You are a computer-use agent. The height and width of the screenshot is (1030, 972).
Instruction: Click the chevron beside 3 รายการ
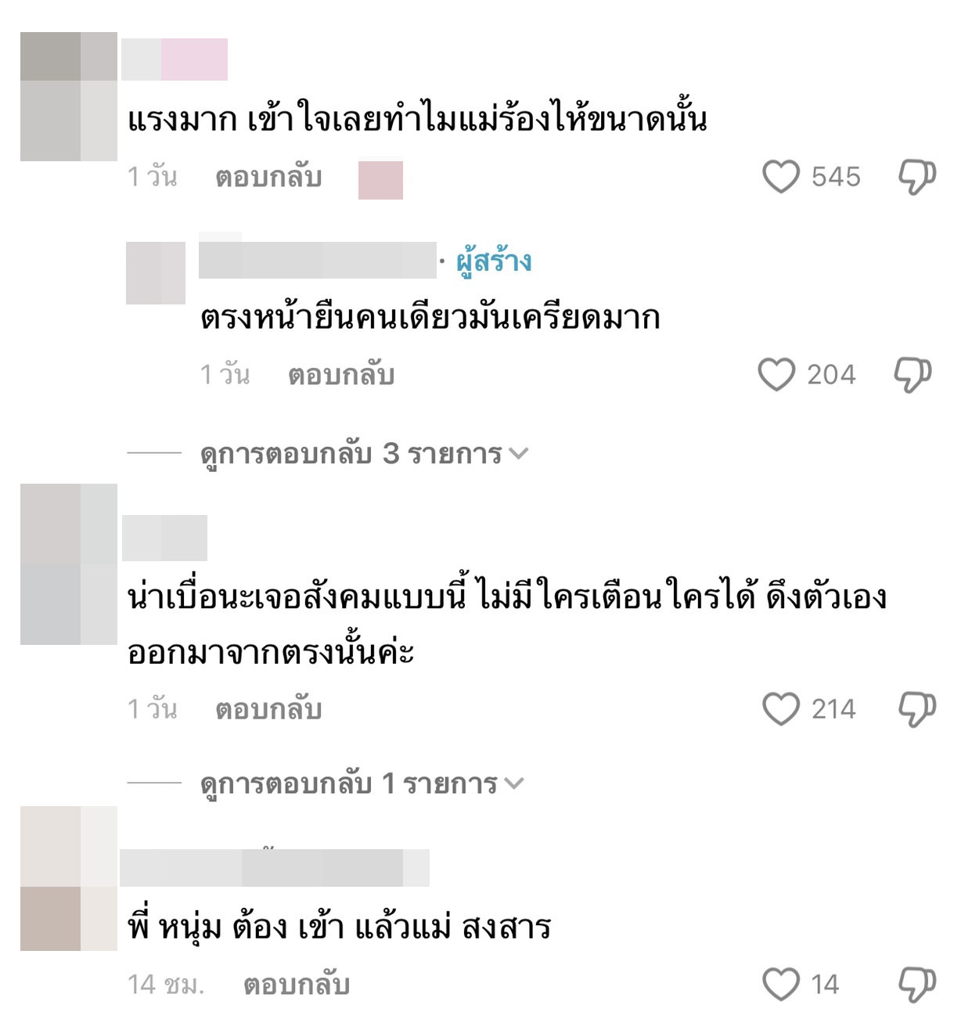tap(519, 453)
